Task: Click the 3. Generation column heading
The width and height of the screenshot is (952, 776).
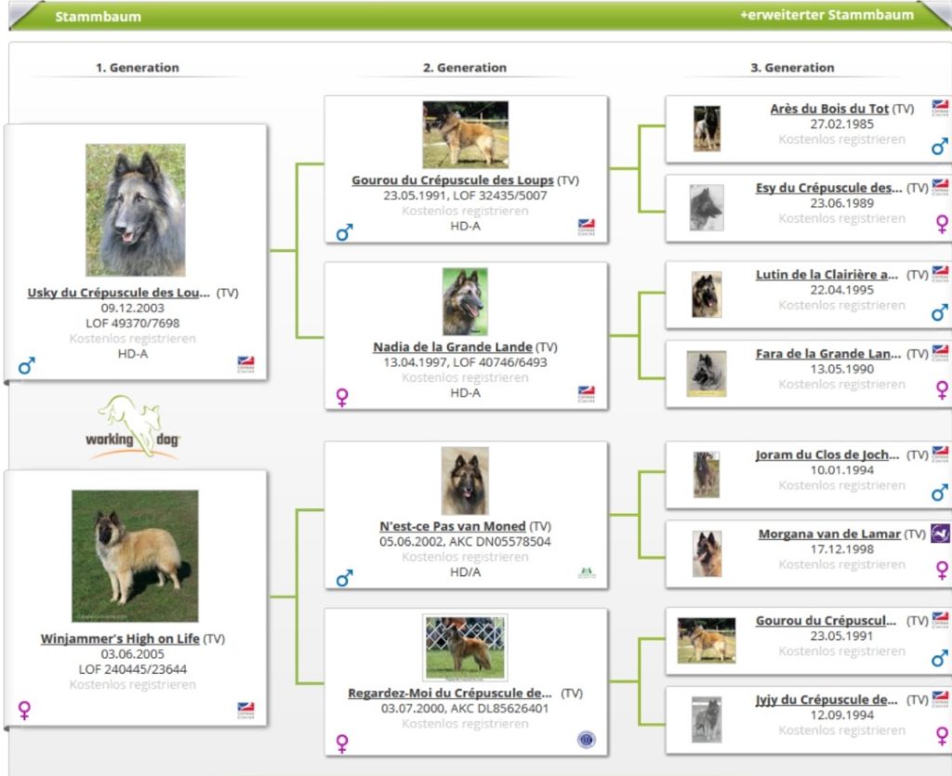Action: tap(792, 67)
